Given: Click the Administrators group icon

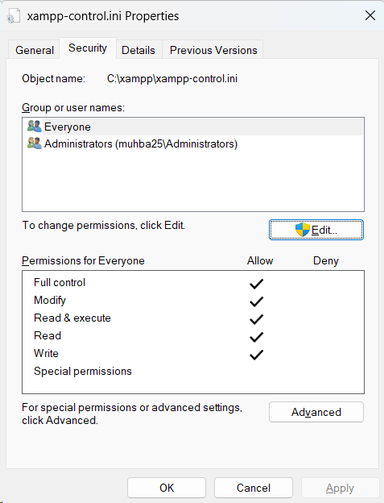Looking at the screenshot, I should click(35, 143).
